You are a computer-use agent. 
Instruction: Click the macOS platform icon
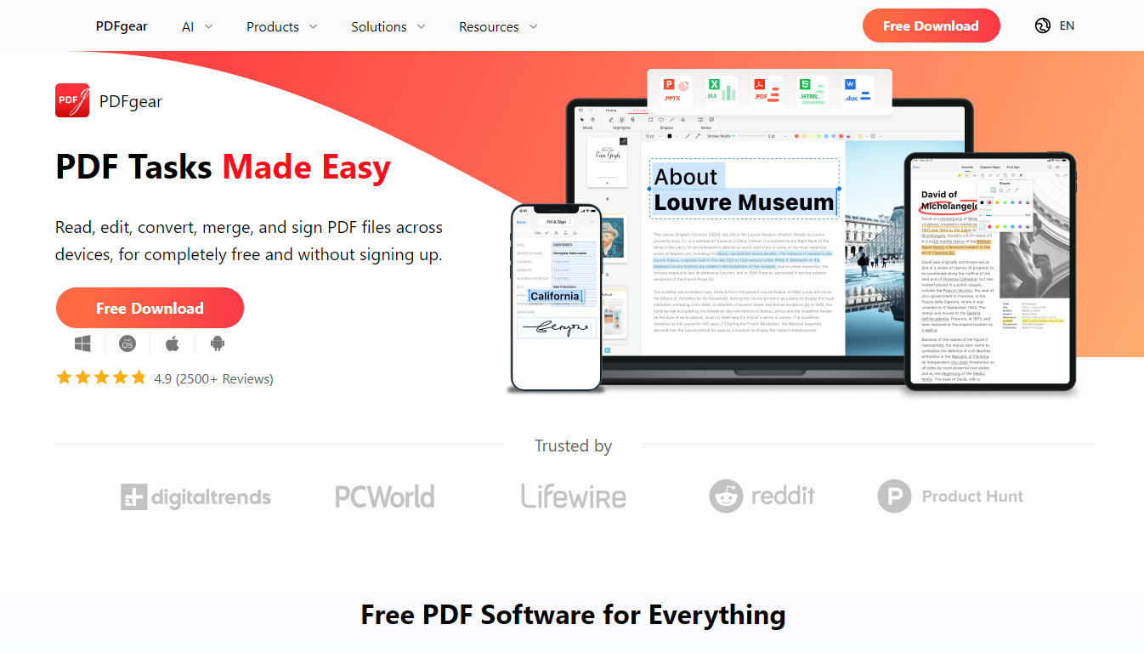click(127, 344)
